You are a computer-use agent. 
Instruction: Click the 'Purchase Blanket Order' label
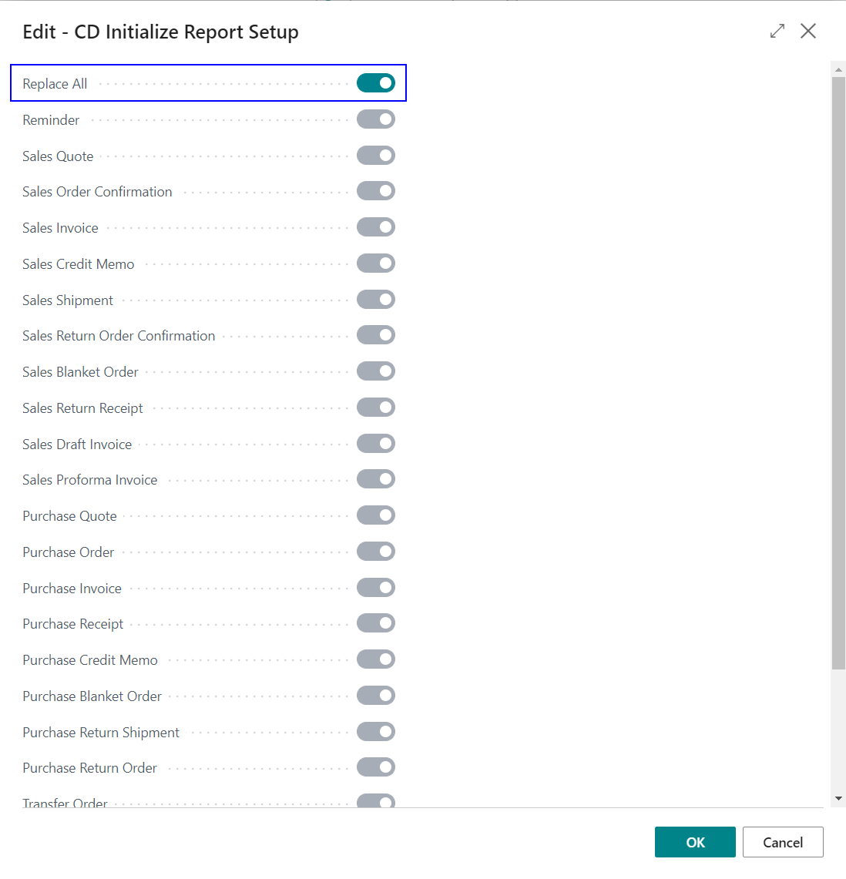92,696
